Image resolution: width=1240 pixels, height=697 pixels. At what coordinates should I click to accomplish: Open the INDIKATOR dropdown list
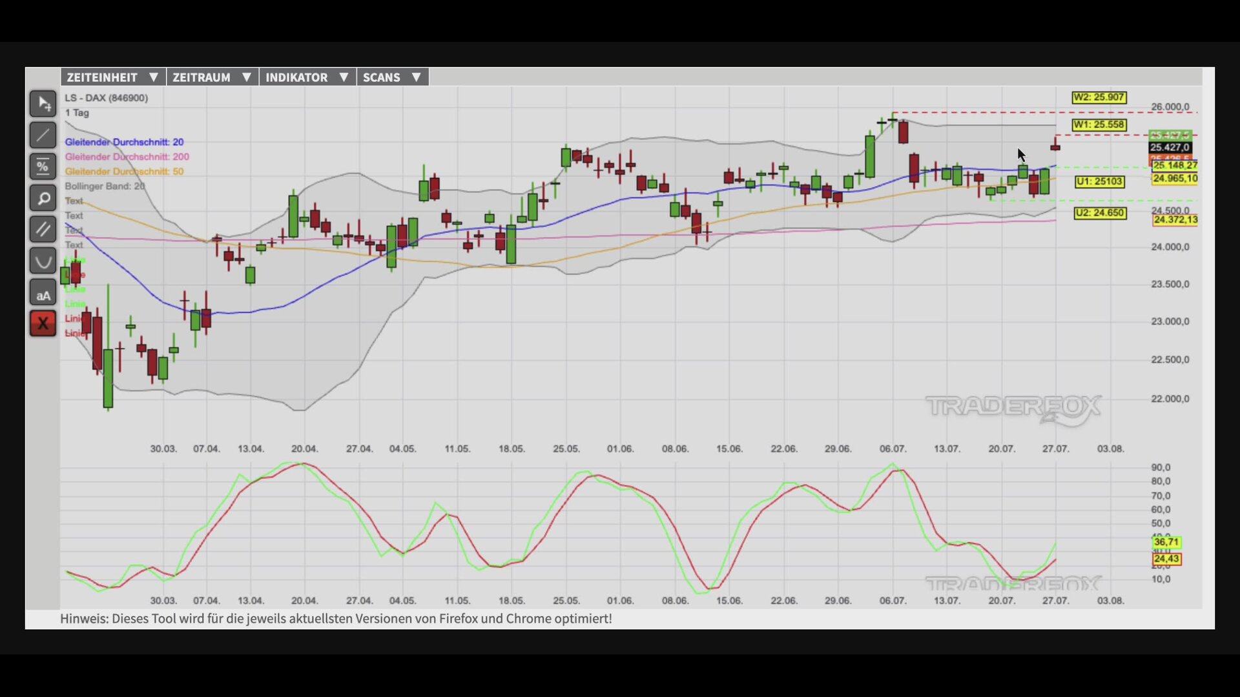click(x=307, y=77)
